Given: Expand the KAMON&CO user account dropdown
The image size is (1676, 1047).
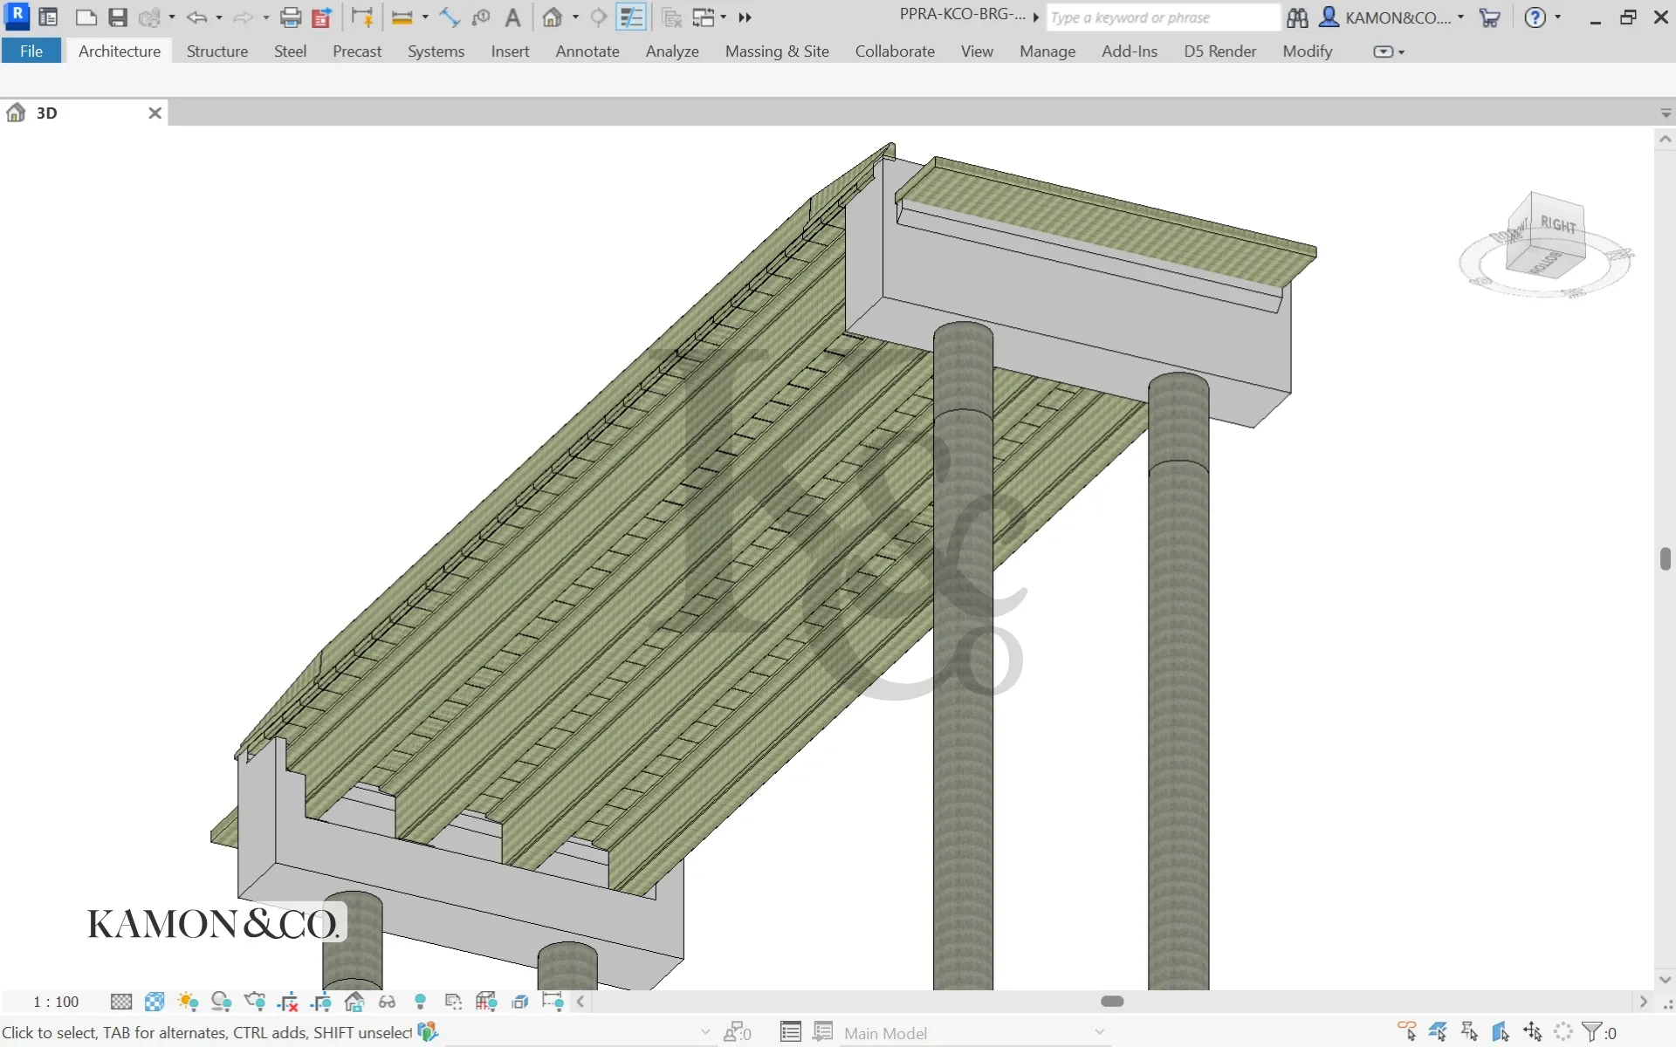Looking at the screenshot, I should (x=1460, y=17).
